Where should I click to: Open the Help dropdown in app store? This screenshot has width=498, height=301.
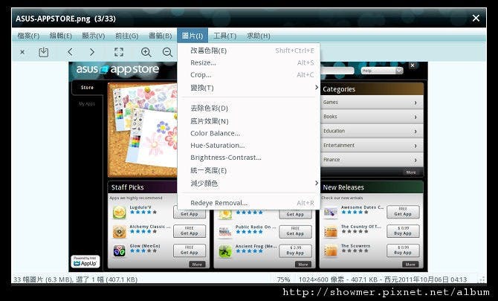coord(382,71)
